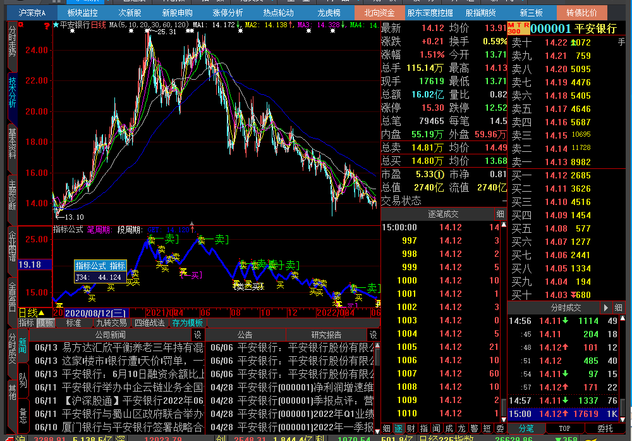The image size is (632, 441).
Task: Select the 九转交易 template
Action: point(111,323)
